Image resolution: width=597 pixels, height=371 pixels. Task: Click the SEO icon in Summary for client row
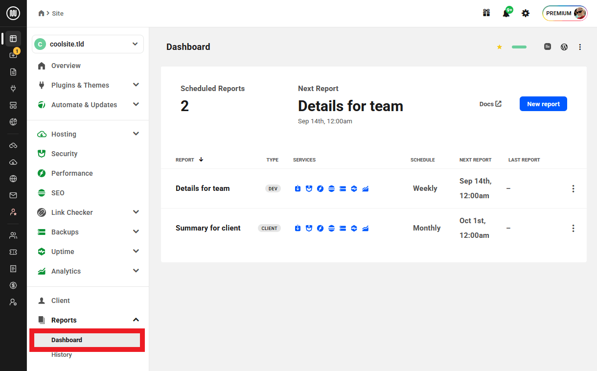(x=331, y=228)
